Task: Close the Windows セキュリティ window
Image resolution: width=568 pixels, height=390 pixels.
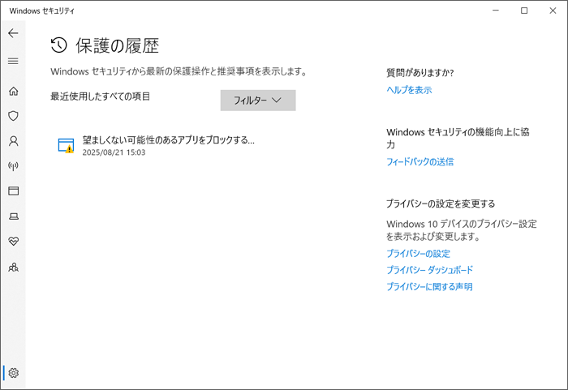Action: [553, 11]
